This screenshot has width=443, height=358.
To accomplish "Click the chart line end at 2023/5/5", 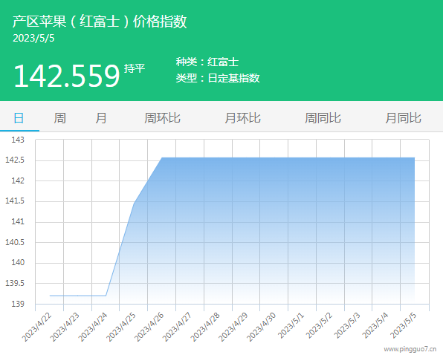I will tap(415, 157).
